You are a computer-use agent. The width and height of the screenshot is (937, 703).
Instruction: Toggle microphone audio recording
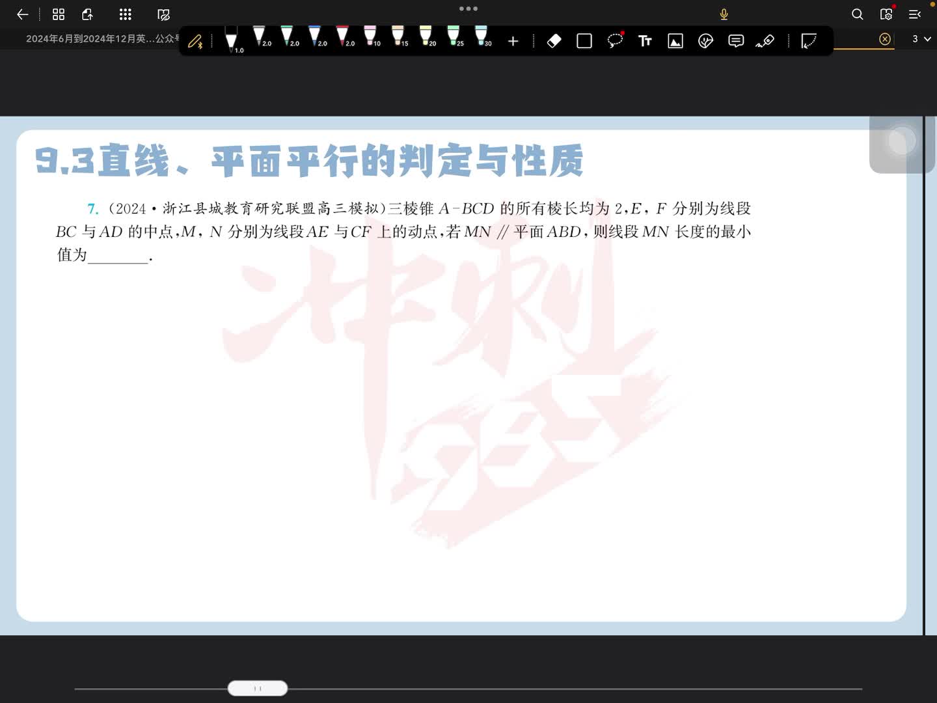click(x=724, y=14)
